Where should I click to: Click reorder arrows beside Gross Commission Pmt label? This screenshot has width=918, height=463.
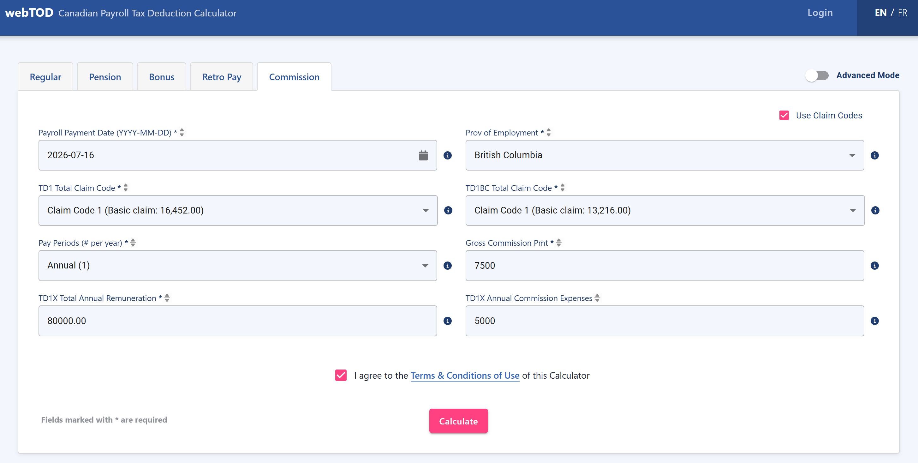(x=559, y=243)
